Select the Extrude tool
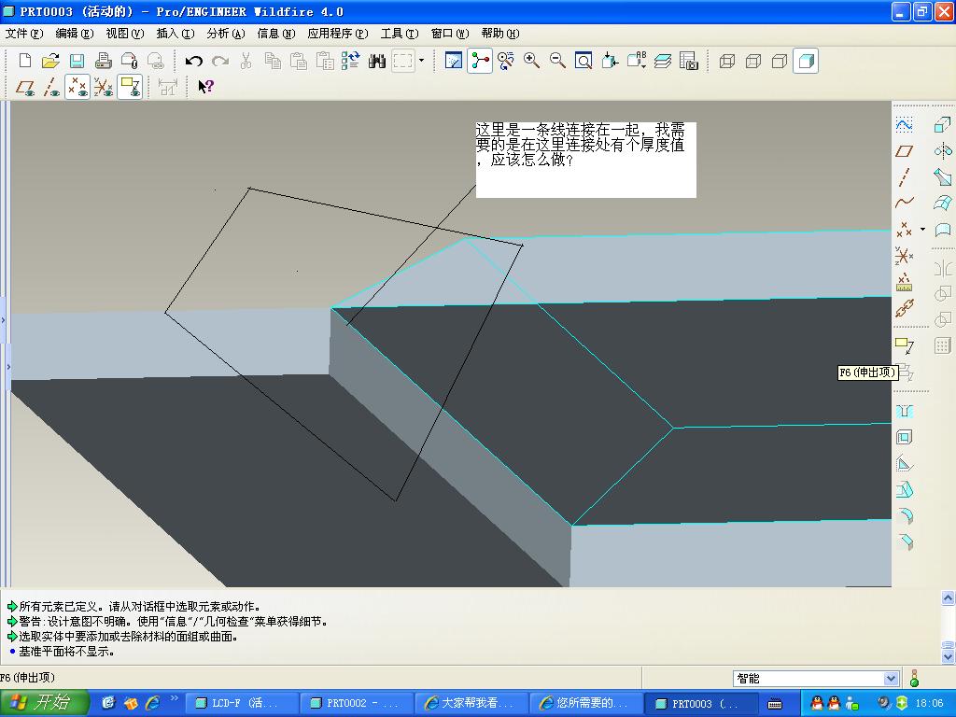This screenshot has width=956, height=717. pos(943,125)
